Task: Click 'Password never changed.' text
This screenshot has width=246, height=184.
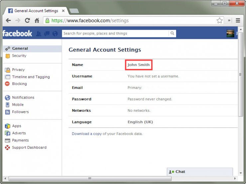Action: (150, 99)
